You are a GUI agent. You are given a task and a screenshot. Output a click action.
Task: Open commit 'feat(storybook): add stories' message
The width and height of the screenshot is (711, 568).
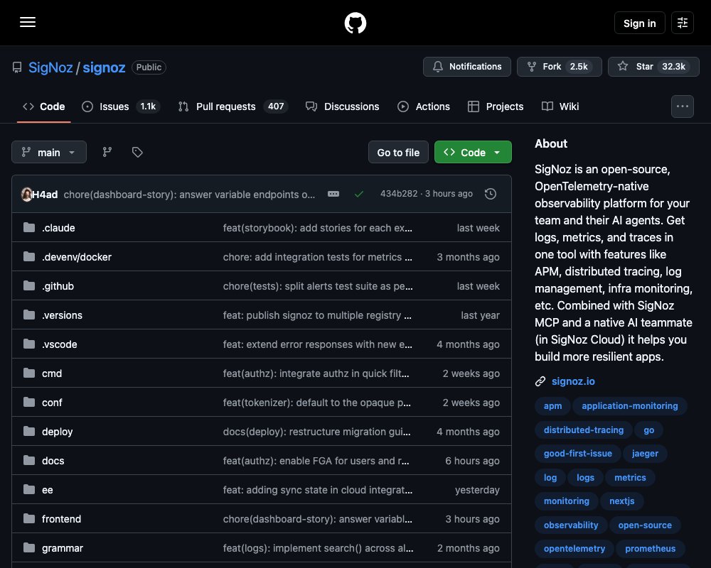click(317, 228)
